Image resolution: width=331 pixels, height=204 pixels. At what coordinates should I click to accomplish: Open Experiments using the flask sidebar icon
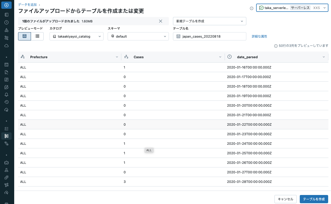click(6, 170)
